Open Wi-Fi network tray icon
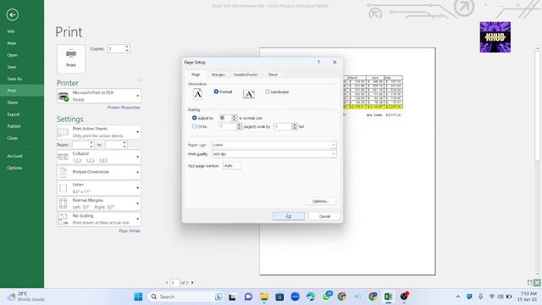 pyautogui.click(x=491, y=297)
